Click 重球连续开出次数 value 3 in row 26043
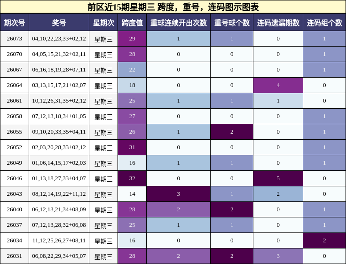This screenshot has height=264, width=346. click(179, 194)
